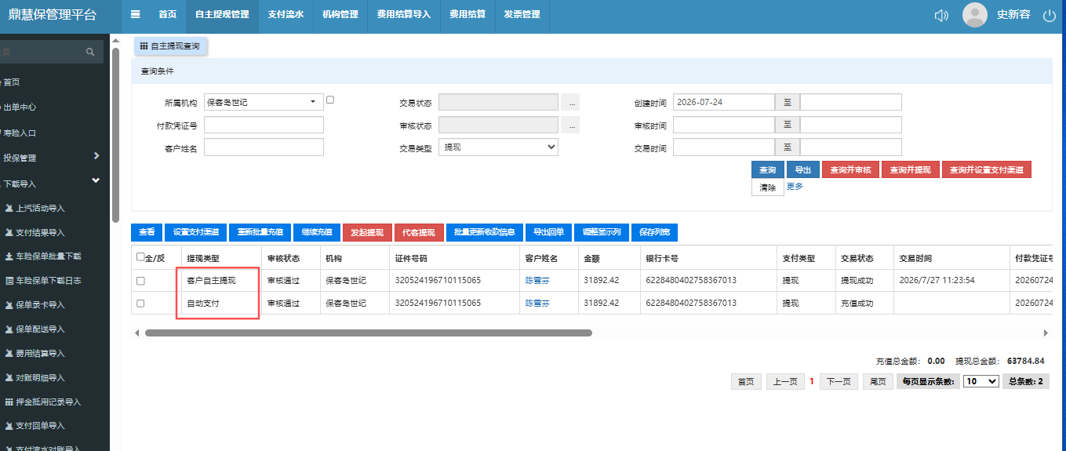Click the 发起提现 button
The image size is (1066, 451).
[x=366, y=232]
